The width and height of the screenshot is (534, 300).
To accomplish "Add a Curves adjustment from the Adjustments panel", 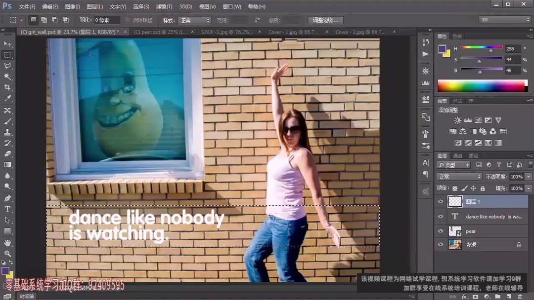I will click(478, 120).
